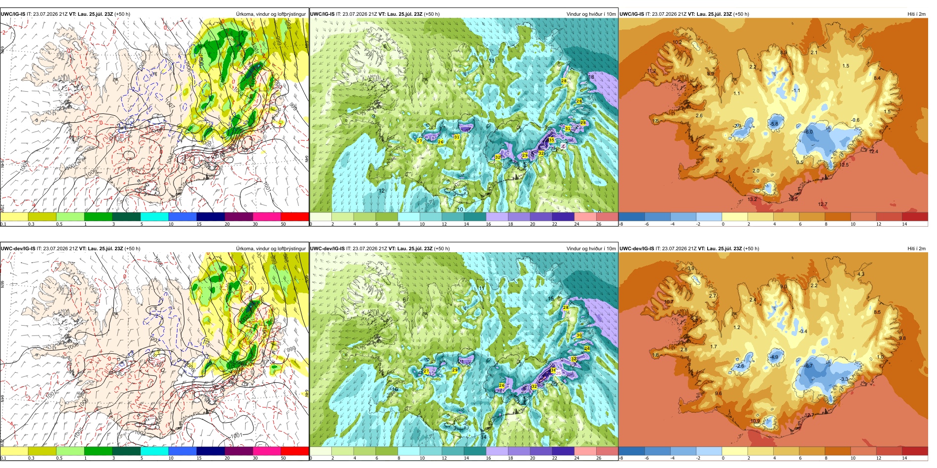The image size is (937, 468).
Task: Click the dark red 14 swatch in UWC/IG-IS temperature legend
Action: click(915, 217)
